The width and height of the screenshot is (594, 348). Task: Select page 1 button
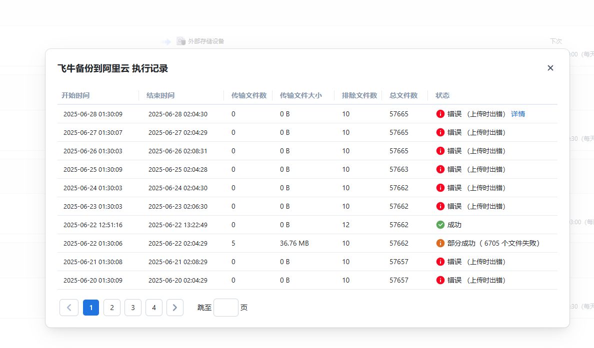(x=91, y=308)
